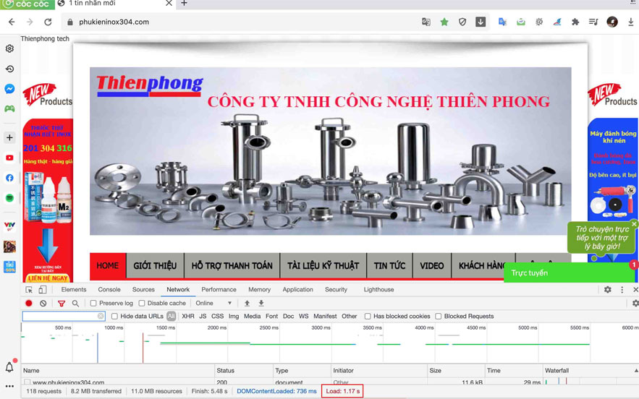
Task: Open the Online throttling dropdown
Action: [x=213, y=304]
